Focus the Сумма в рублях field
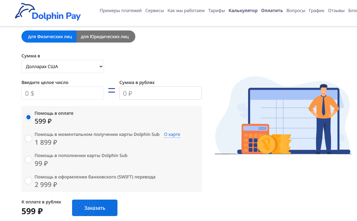Viewport: 357px width, 221px height. (x=161, y=93)
